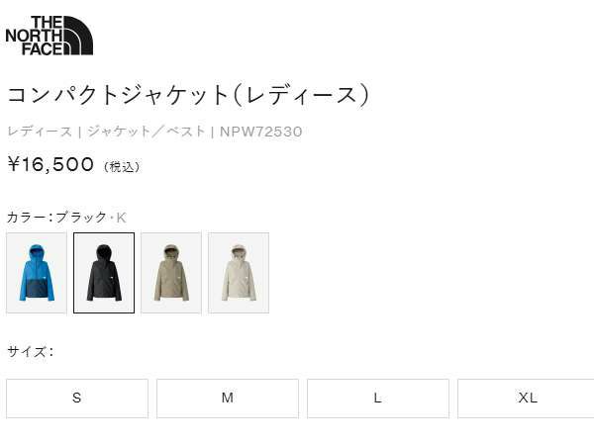
Task: Pick size L
Action: point(378,399)
